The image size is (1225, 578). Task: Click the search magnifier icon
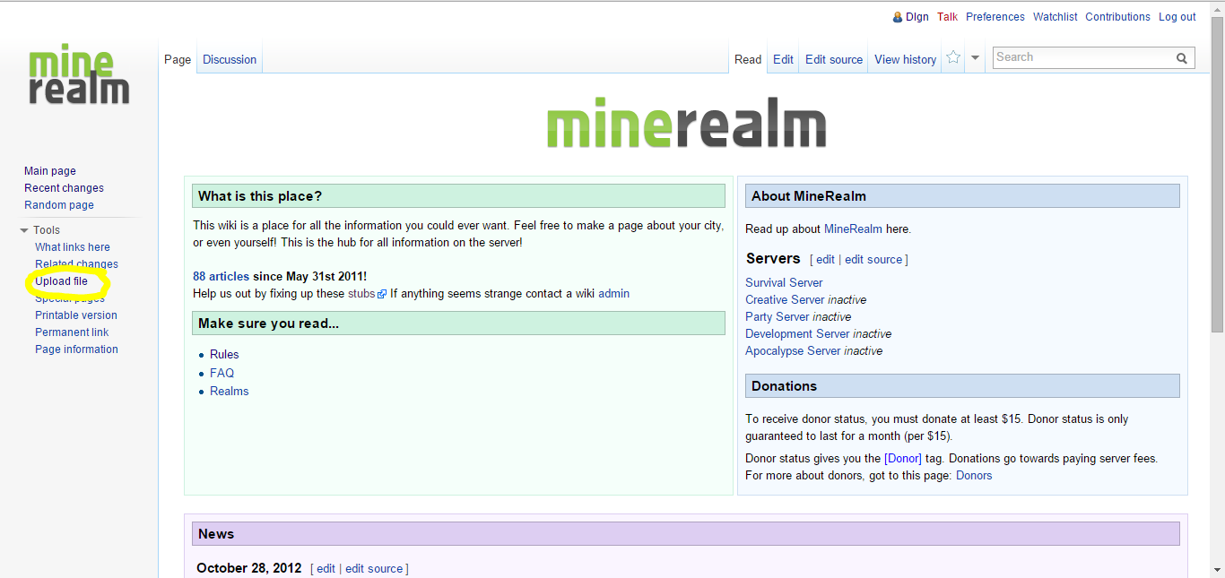coord(1182,58)
